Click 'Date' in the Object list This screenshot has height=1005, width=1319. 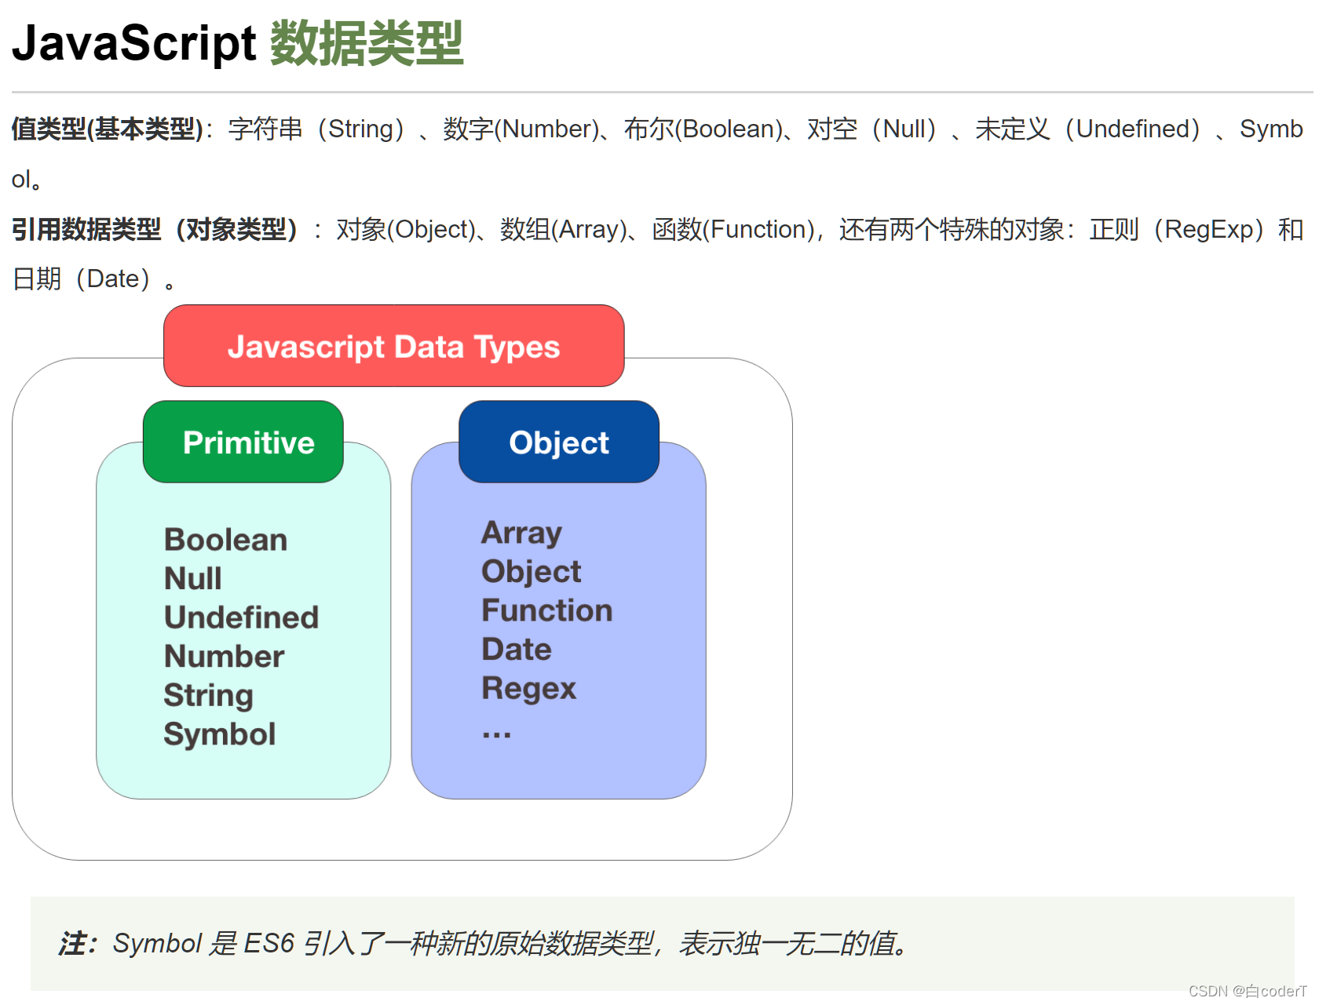517,649
